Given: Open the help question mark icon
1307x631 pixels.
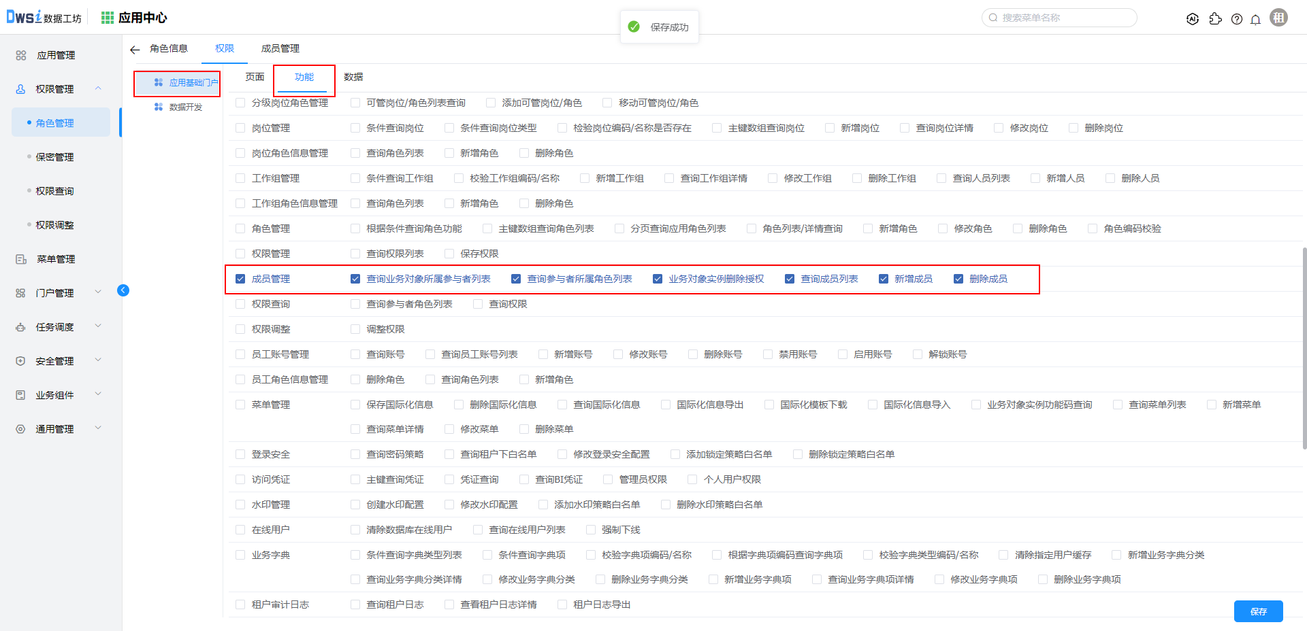Looking at the screenshot, I should [1237, 19].
